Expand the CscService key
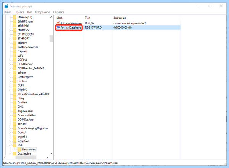 coord(10,154)
